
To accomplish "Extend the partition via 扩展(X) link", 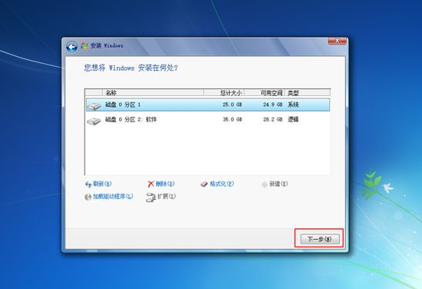I will 167,197.
